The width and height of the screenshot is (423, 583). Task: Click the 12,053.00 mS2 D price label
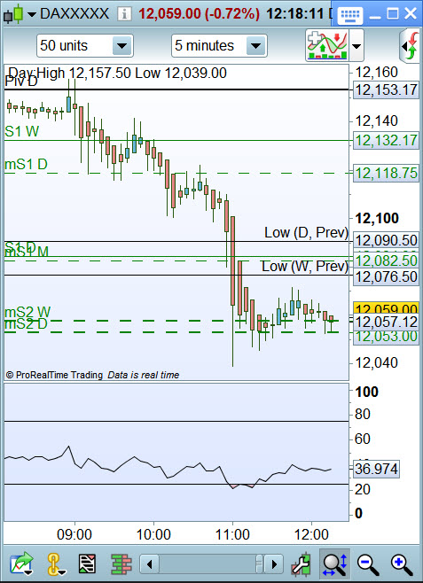(x=386, y=337)
